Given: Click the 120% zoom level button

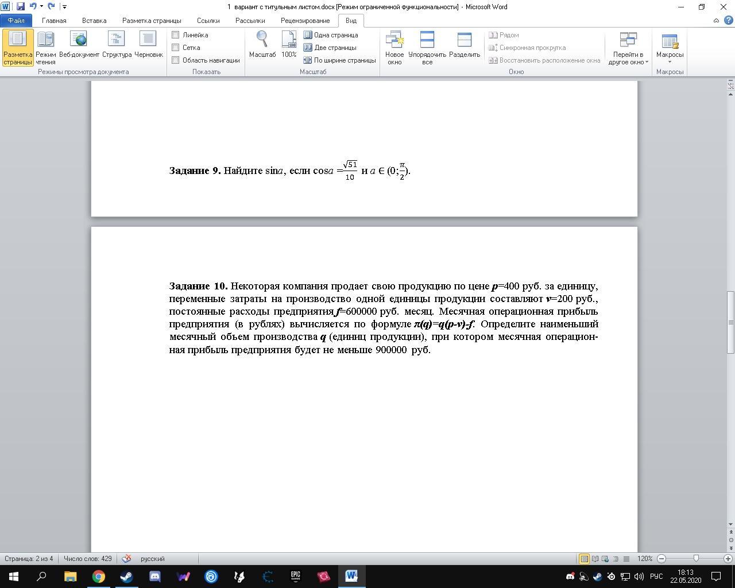Looking at the screenshot, I should point(645,559).
